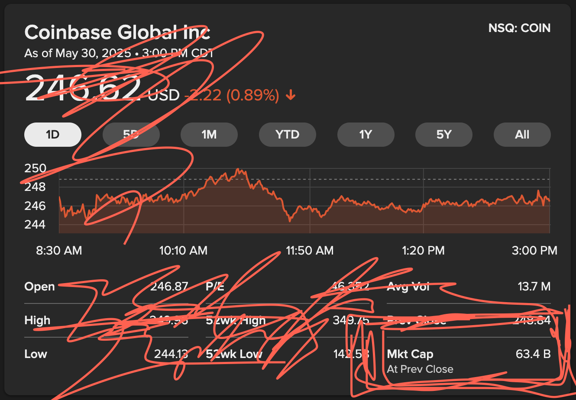Select the 1M range button
The width and height of the screenshot is (576, 400).
pyautogui.click(x=209, y=135)
